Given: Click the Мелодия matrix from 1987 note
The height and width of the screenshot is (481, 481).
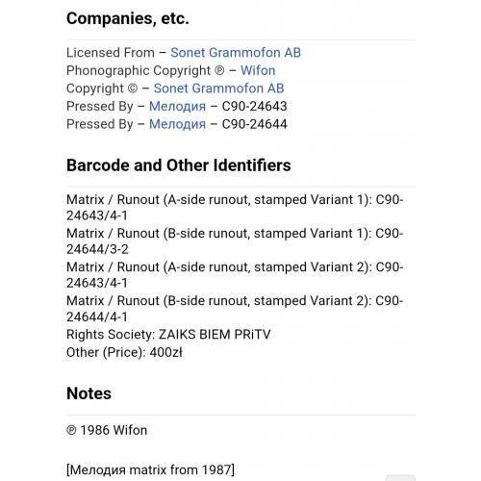Looking at the screenshot, I should (x=150, y=469).
